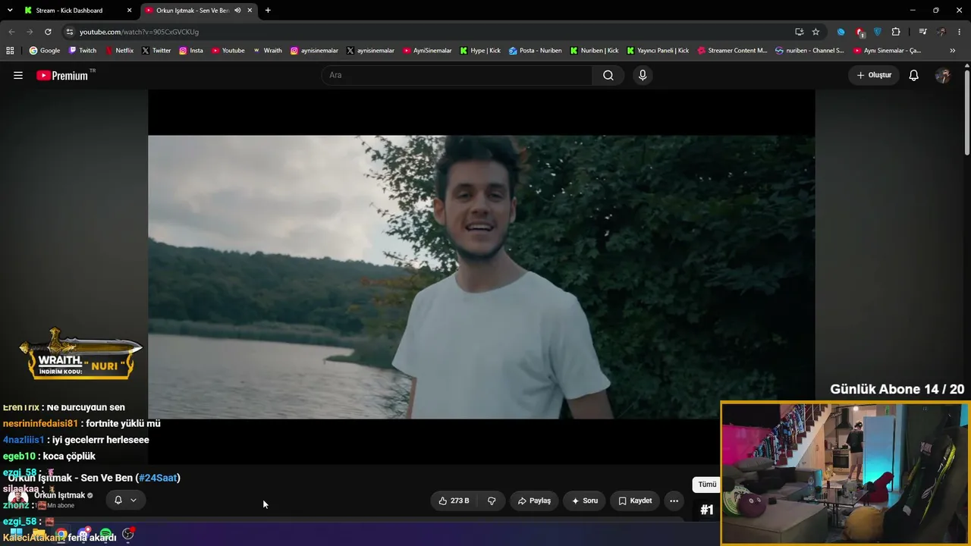
Task: Start voice search with microphone icon
Action: (643, 75)
